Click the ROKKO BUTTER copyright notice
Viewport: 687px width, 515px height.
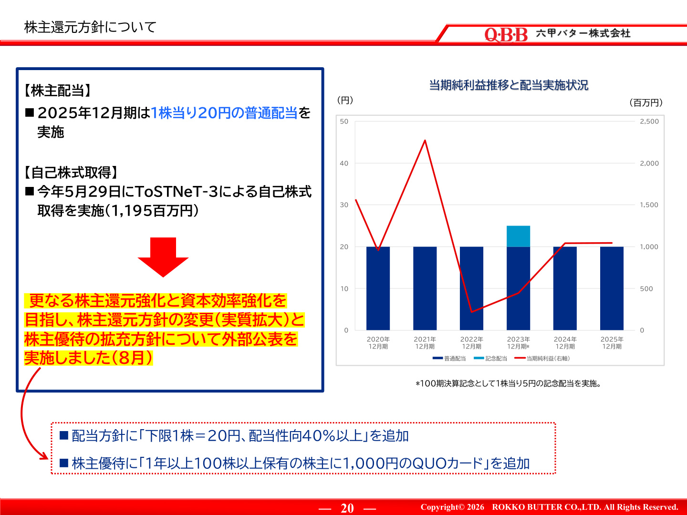tap(550, 507)
